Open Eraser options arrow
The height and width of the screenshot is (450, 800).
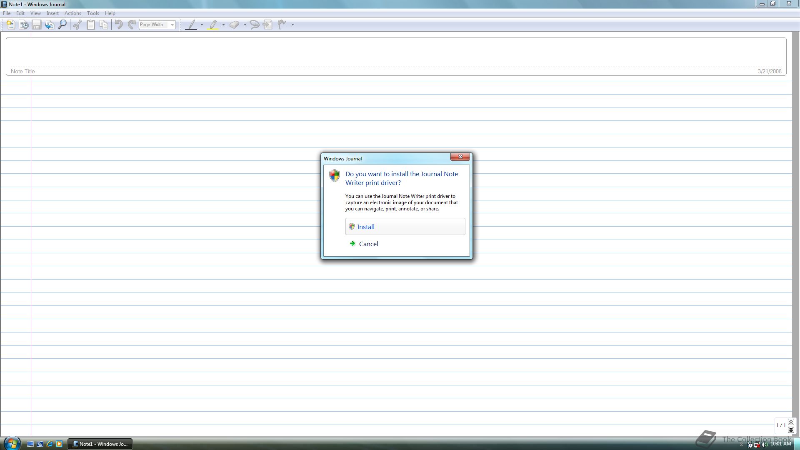tap(245, 25)
